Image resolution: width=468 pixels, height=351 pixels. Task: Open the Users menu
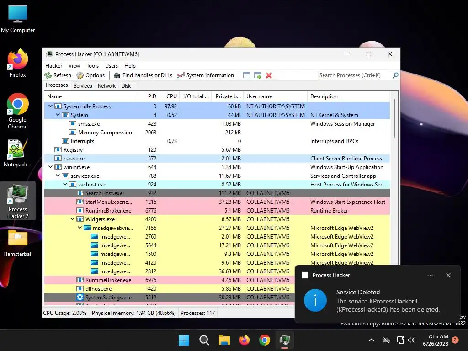112,66
